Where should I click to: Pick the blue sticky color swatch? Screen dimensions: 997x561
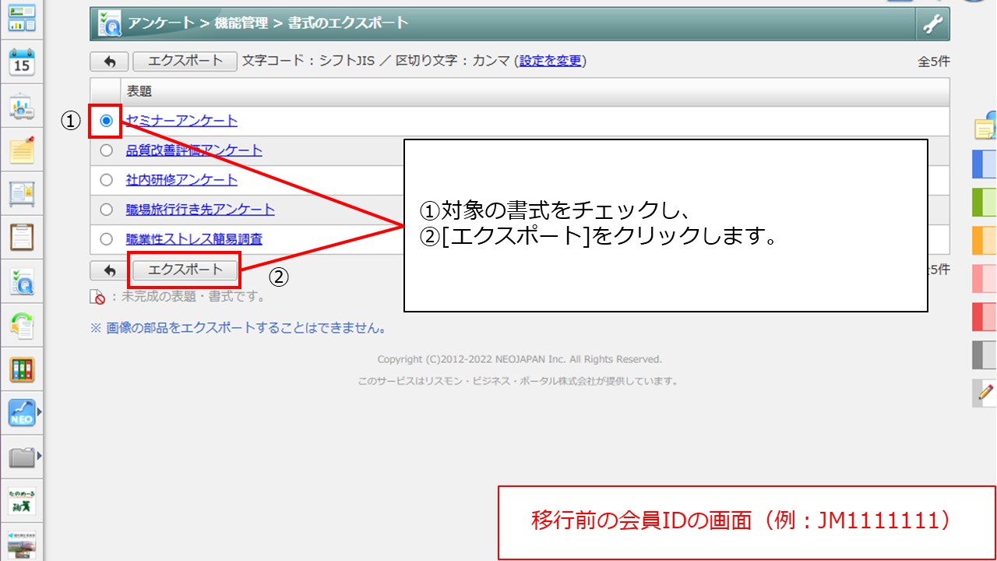[985, 164]
